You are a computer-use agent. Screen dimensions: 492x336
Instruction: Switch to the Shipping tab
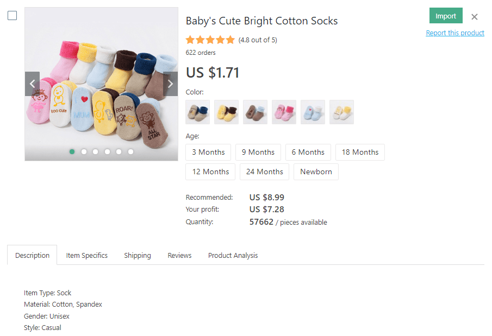coord(138,256)
